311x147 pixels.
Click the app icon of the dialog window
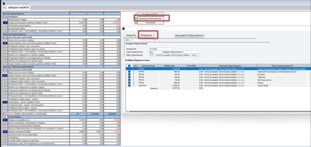124,29
